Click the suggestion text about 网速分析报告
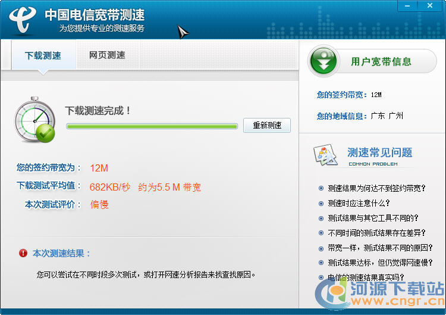The height and width of the screenshot is (315, 446). (x=146, y=275)
